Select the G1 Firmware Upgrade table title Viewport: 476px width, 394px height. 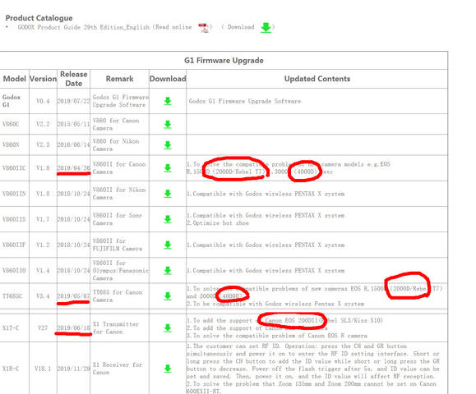(224, 60)
